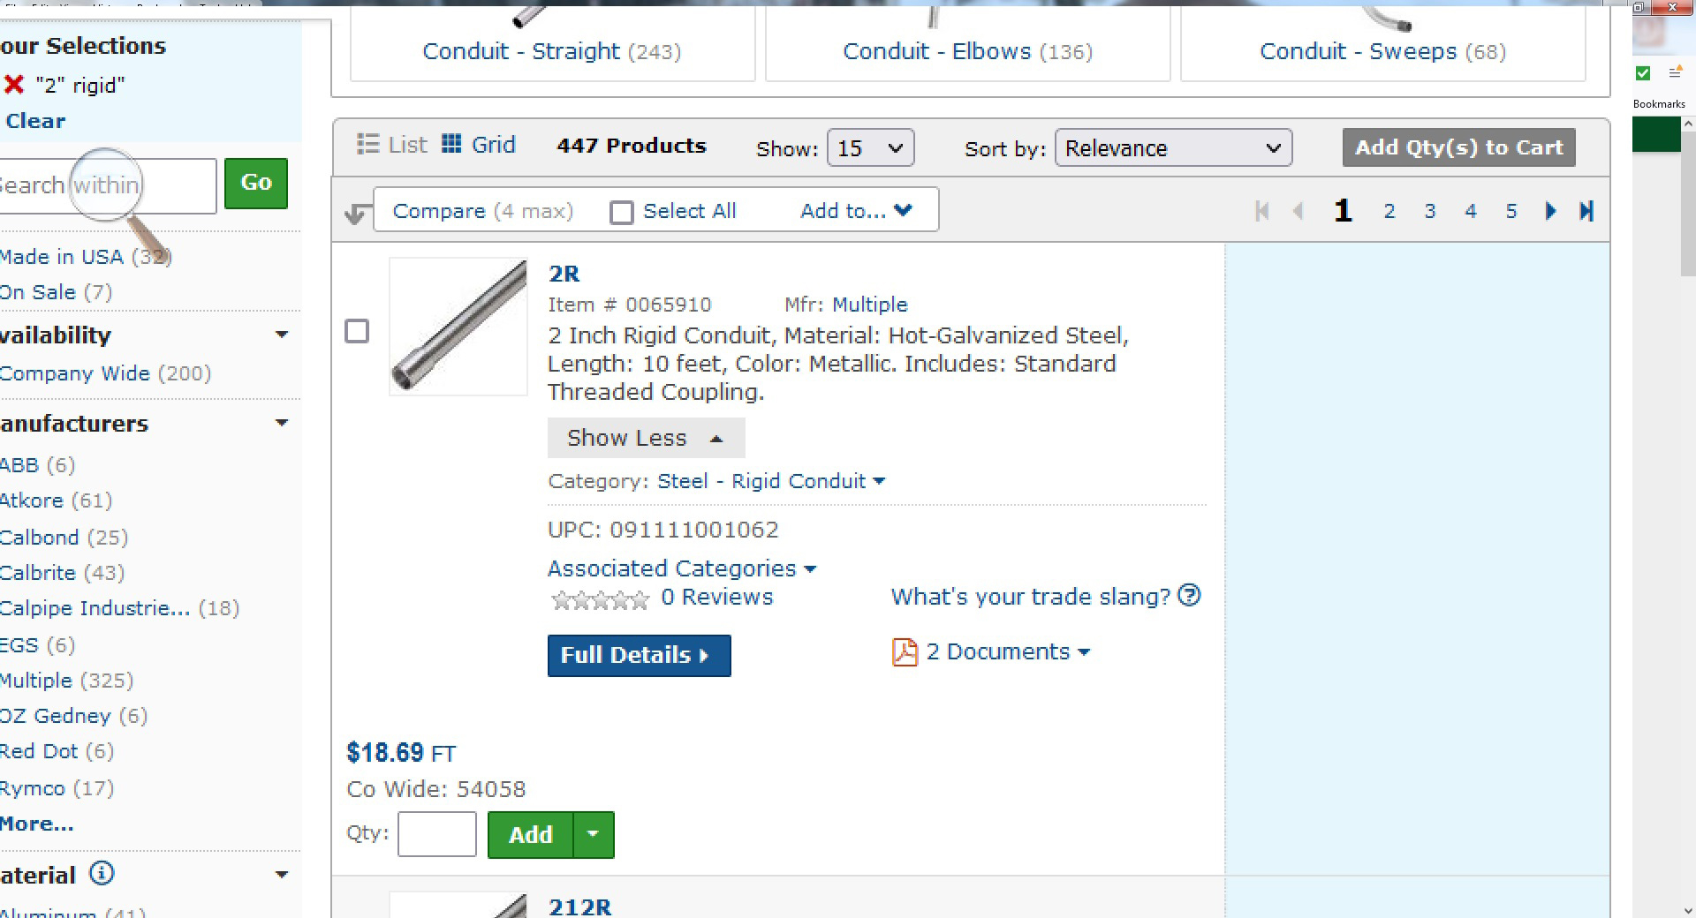Open the trade slang help question icon
Image resolution: width=1696 pixels, height=918 pixels.
pyautogui.click(x=1190, y=596)
